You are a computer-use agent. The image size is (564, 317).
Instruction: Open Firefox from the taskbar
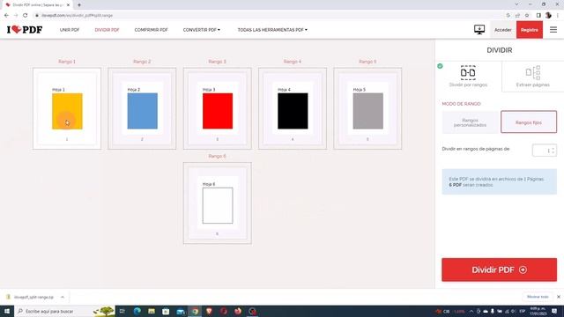238,311
